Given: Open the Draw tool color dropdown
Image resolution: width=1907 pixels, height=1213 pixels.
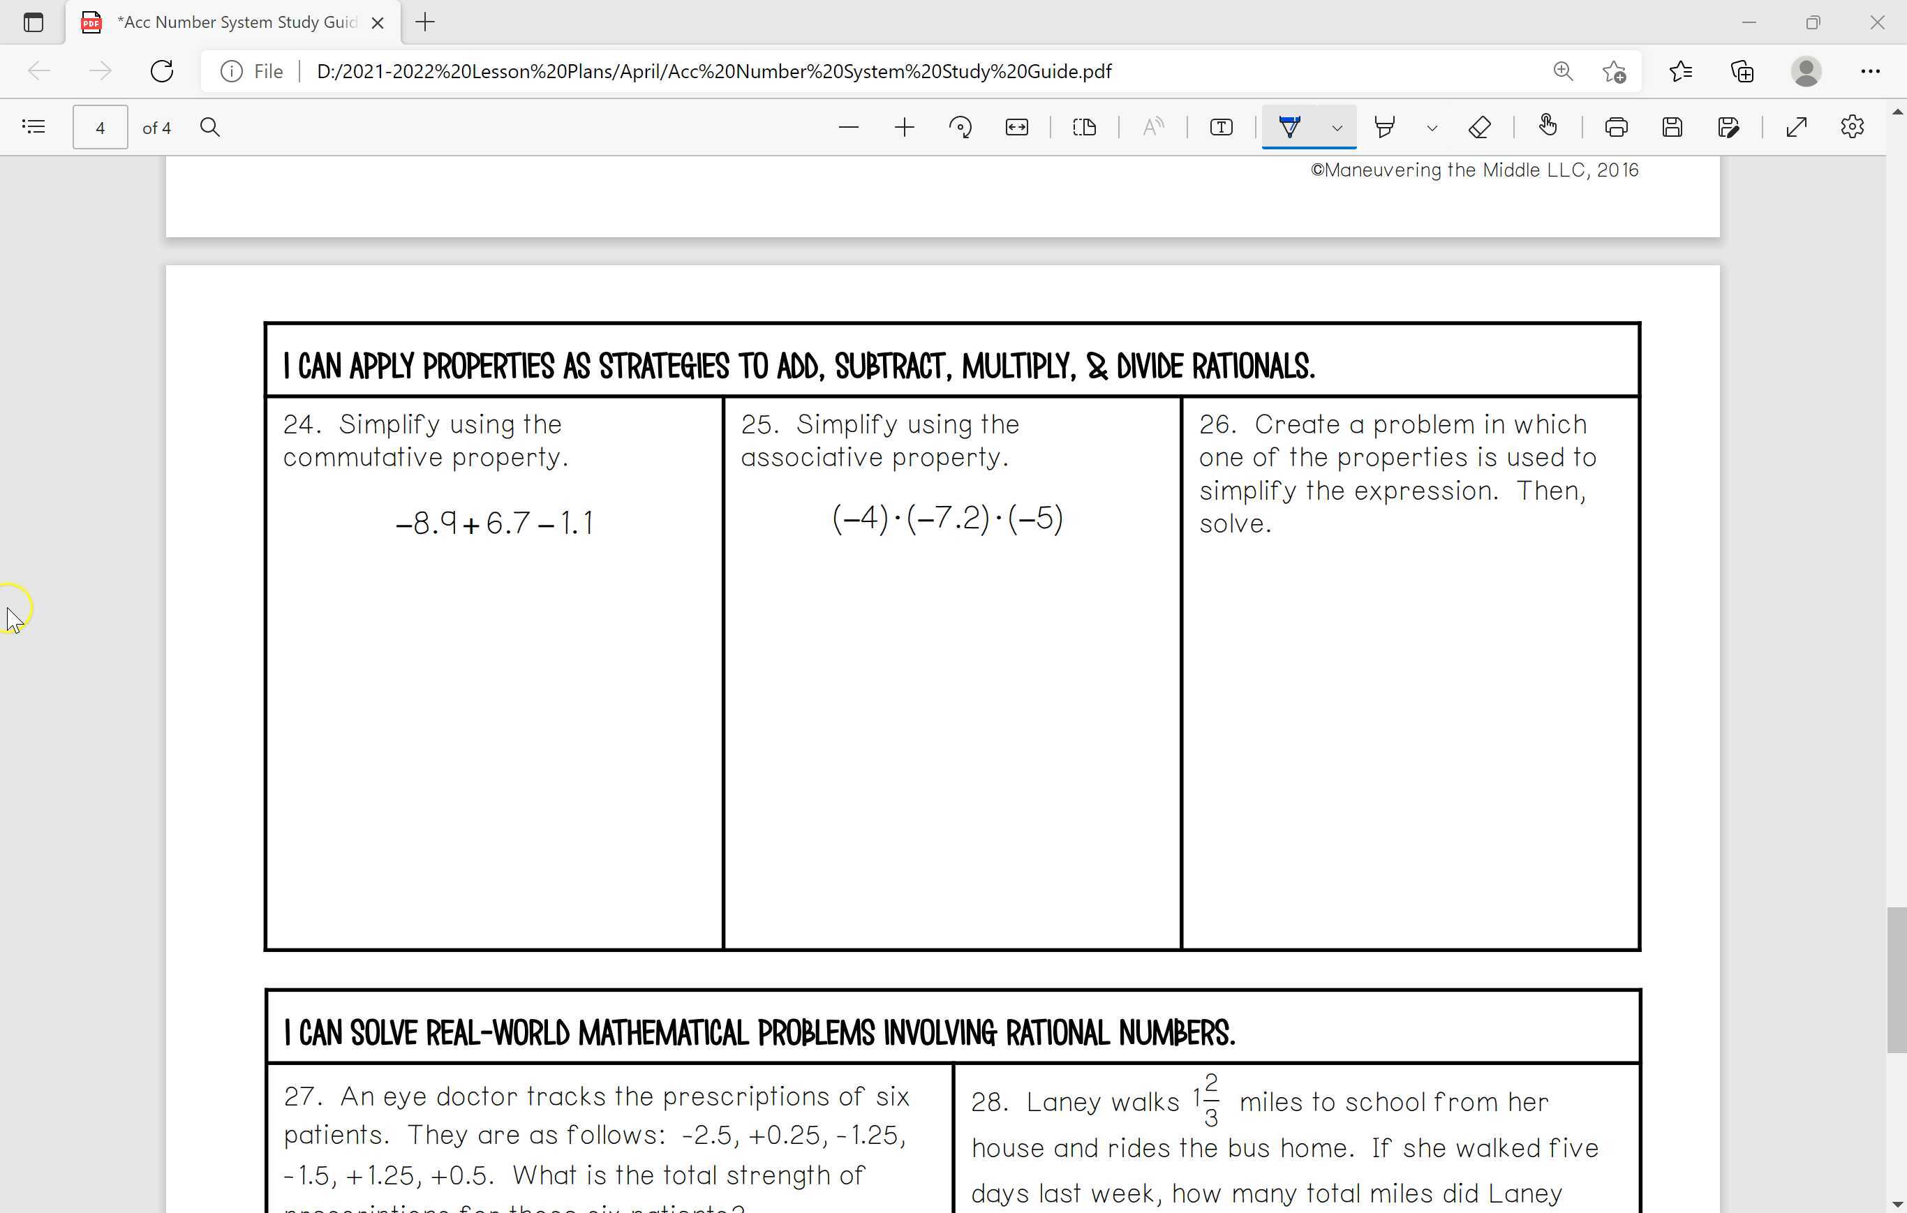Looking at the screenshot, I should point(1337,128).
